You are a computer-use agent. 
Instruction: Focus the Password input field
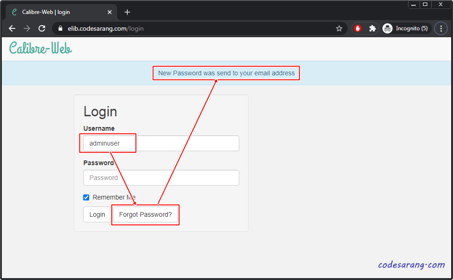pyautogui.click(x=161, y=178)
